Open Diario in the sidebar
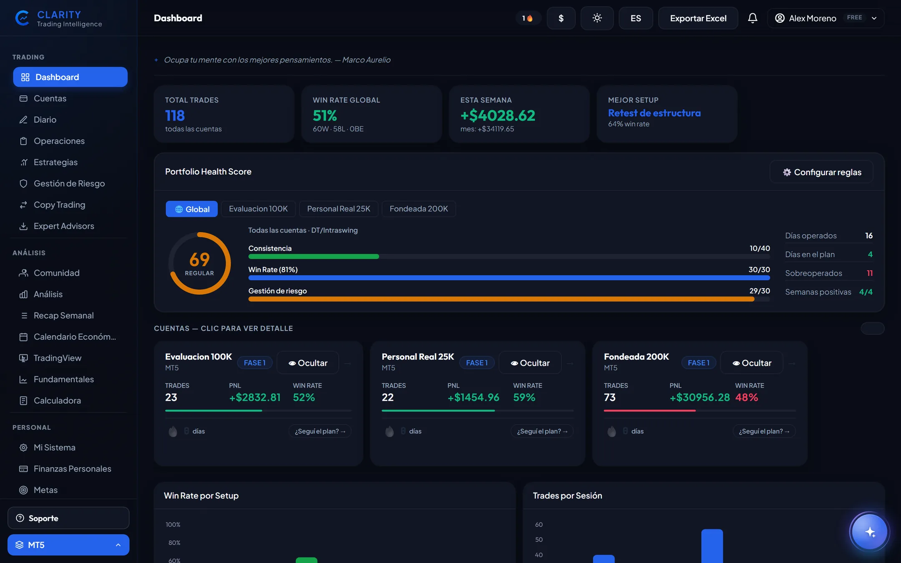The width and height of the screenshot is (901, 563). click(x=70, y=120)
